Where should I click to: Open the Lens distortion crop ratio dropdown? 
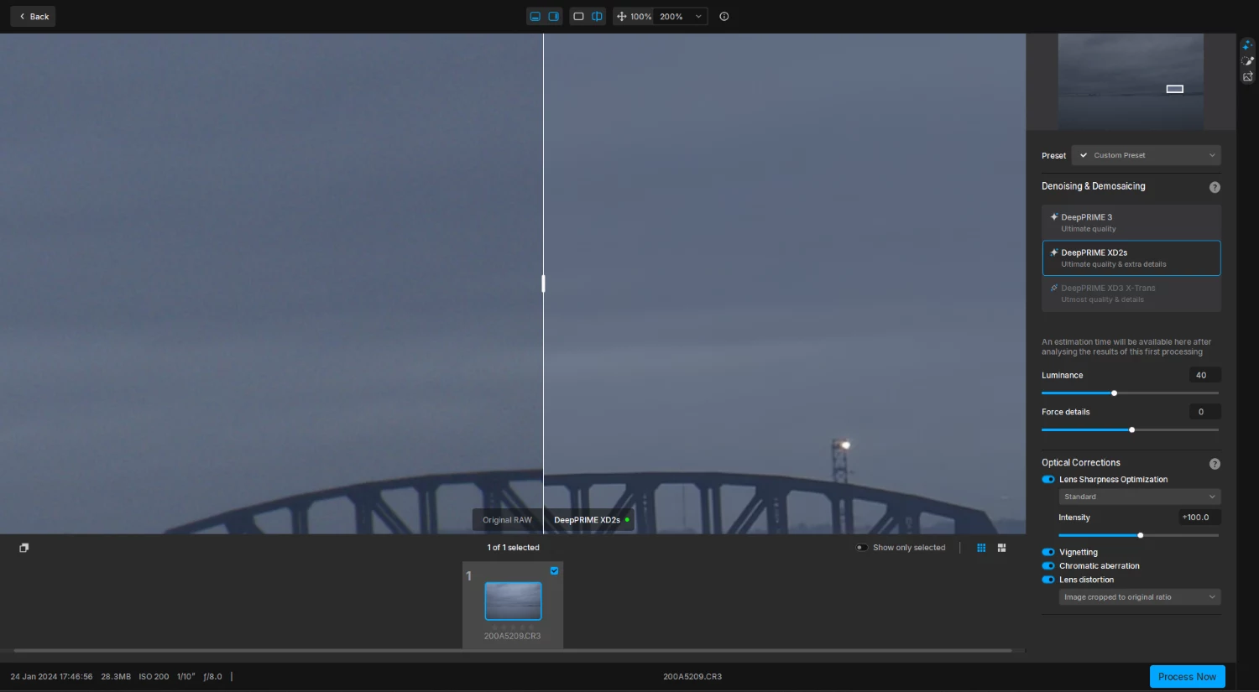[x=1139, y=596]
